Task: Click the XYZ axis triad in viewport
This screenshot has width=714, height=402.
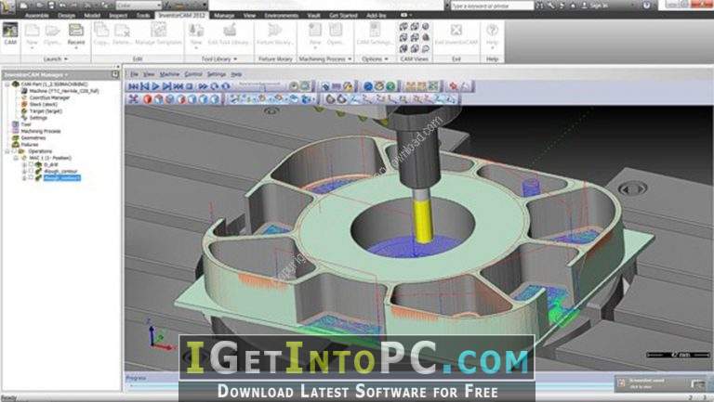Action: (x=159, y=335)
